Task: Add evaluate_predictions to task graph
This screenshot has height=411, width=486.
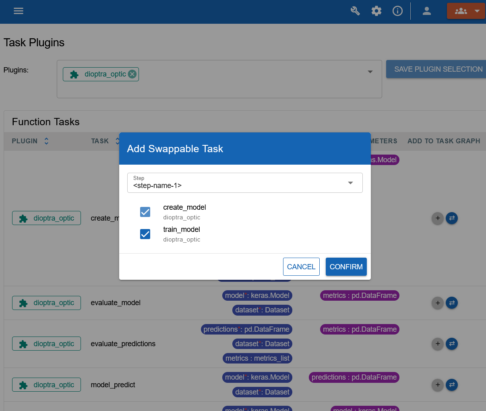Action: click(438, 344)
